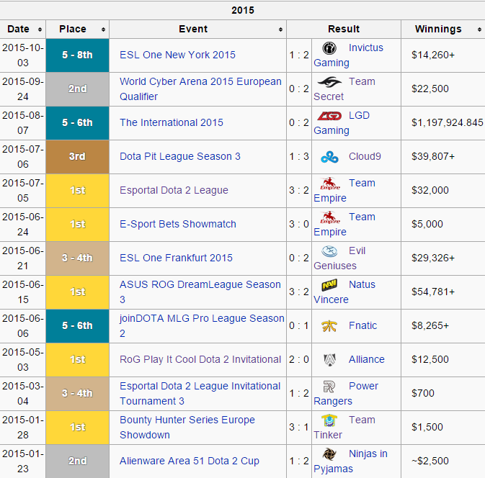The width and height of the screenshot is (485, 478).
Task: Click the Natus Vincere logo icon
Action: [329, 284]
